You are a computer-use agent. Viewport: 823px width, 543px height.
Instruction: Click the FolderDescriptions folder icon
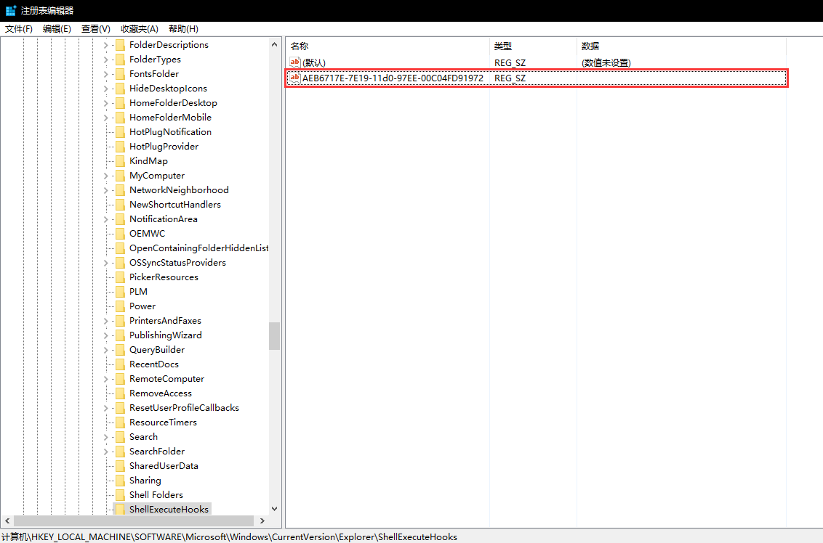[120, 45]
